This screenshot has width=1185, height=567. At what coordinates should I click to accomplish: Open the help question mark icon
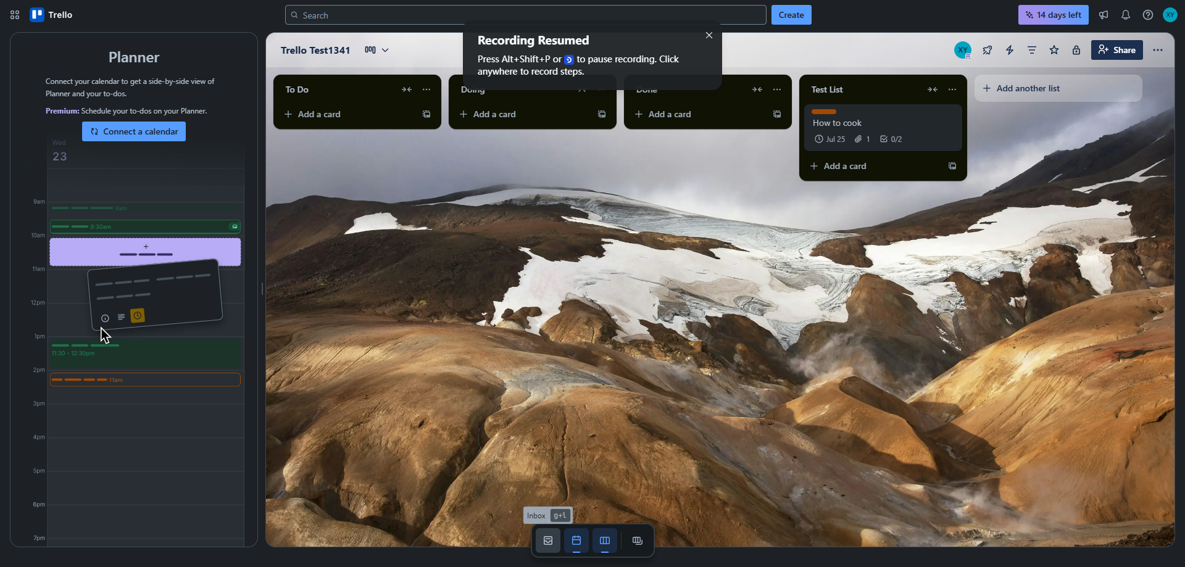click(x=1148, y=15)
